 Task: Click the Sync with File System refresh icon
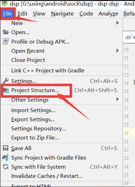(x=6, y=167)
